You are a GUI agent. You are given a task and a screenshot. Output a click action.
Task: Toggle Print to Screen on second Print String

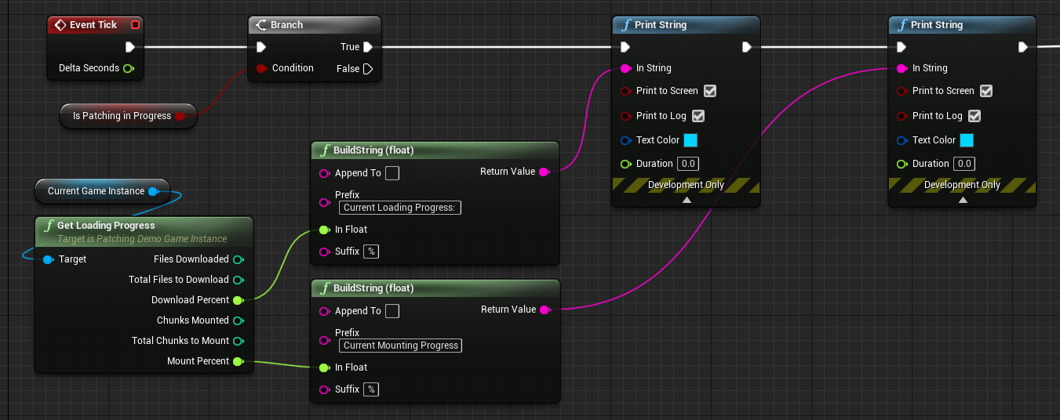point(986,91)
